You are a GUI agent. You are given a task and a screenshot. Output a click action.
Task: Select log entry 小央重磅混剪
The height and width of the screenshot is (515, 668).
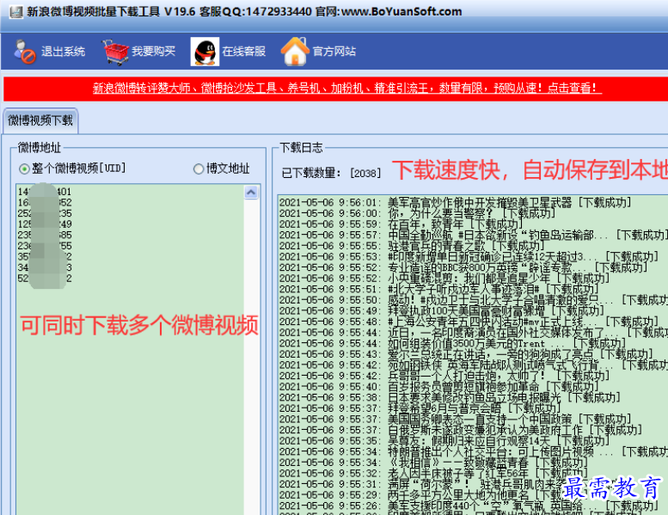[444, 279]
